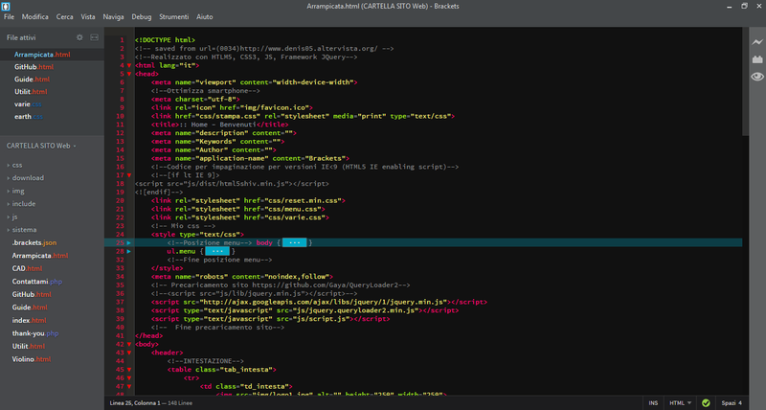This screenshot has width=766, height=410.
Task: Click the green lint checkmark status icon
Action: pos(706,403)
